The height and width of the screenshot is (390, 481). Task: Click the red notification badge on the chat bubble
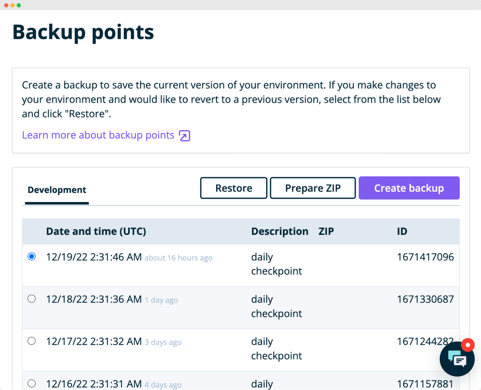468,344
